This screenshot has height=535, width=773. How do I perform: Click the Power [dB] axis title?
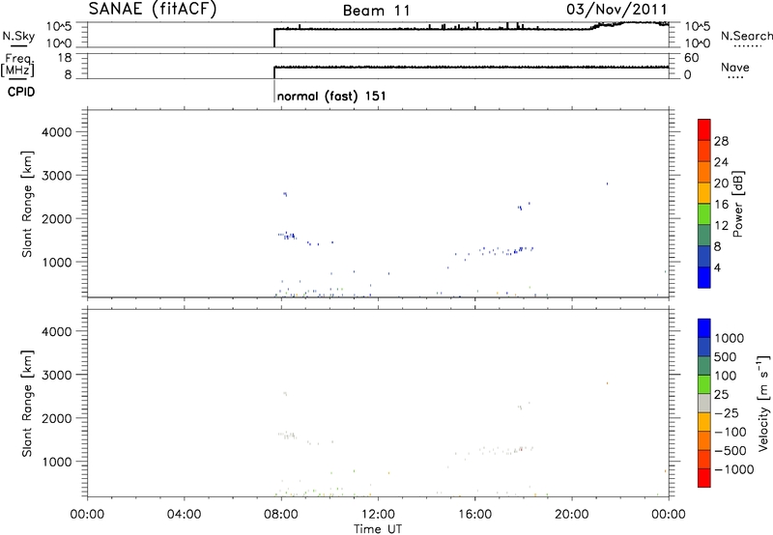pyautogui.click(x=738, y=204)
